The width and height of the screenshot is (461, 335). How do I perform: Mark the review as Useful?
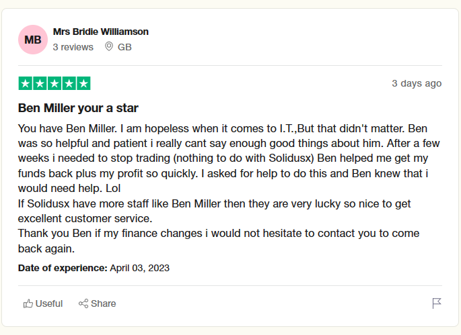43,303
